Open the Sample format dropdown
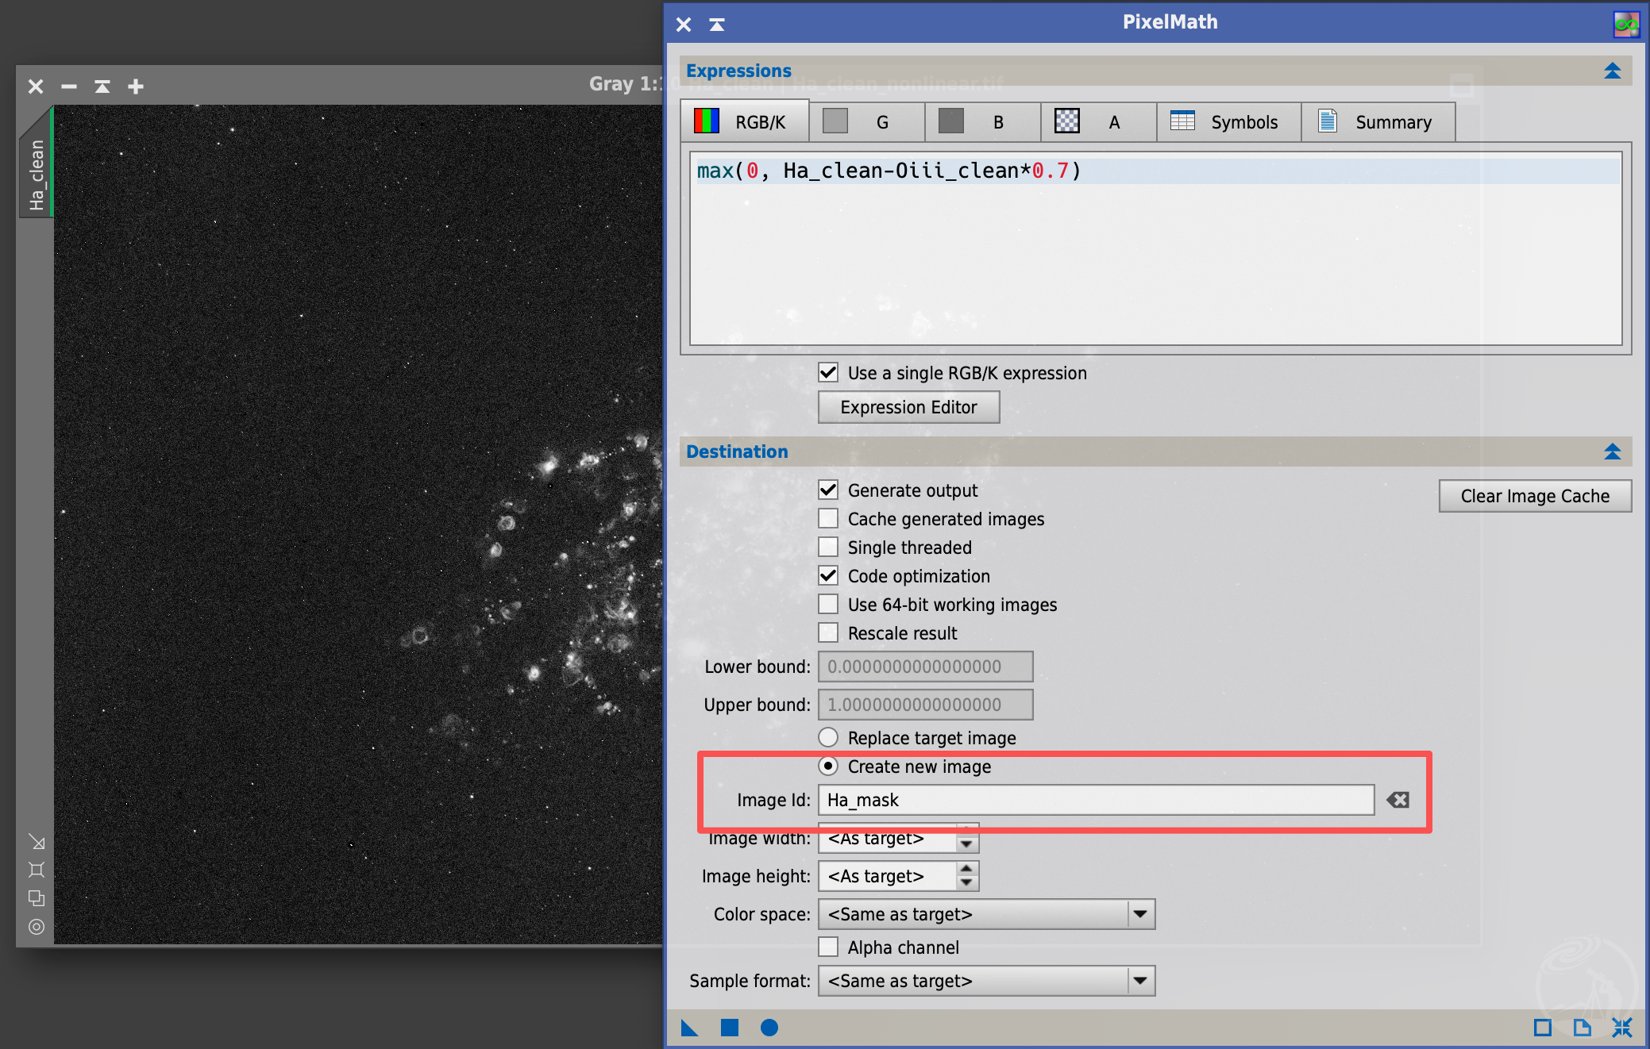This screenshot has width=1650, height=1049. [x=986, y=981]
